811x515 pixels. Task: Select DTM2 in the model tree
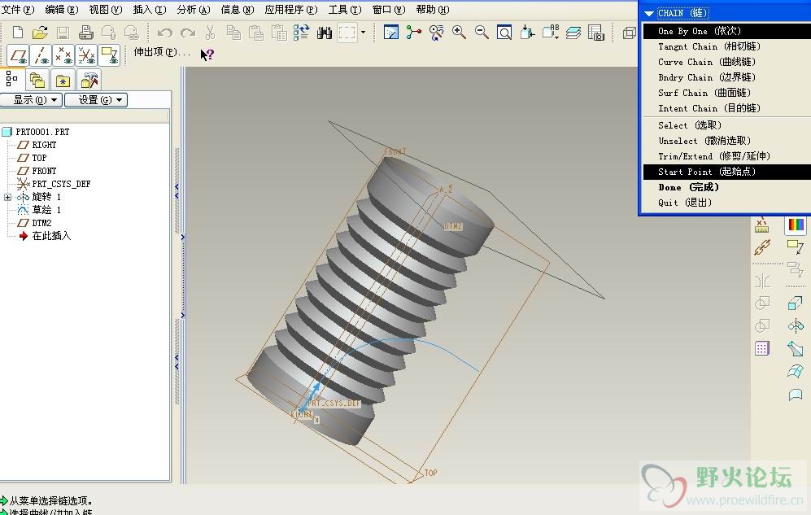(x=35, y=223)
